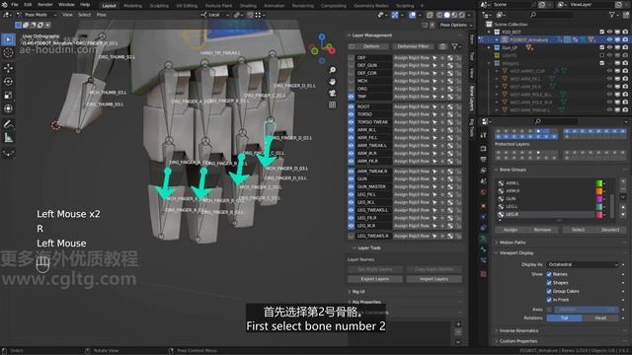
Task: Toggle the Group Colors checkbox
Action: tap(549, 291)
